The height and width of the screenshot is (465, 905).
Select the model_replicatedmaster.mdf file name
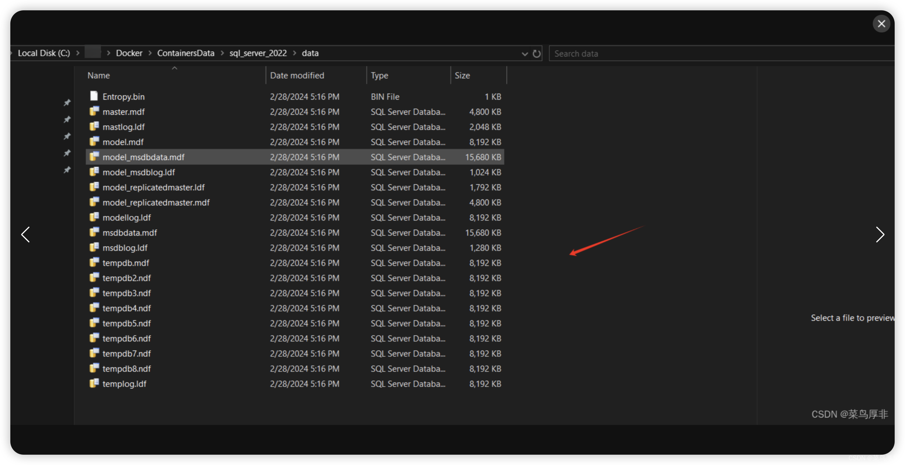156,202
